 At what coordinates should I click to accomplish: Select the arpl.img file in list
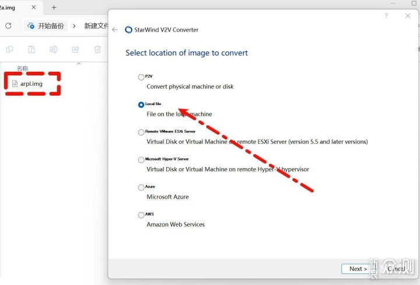point(27,84)
